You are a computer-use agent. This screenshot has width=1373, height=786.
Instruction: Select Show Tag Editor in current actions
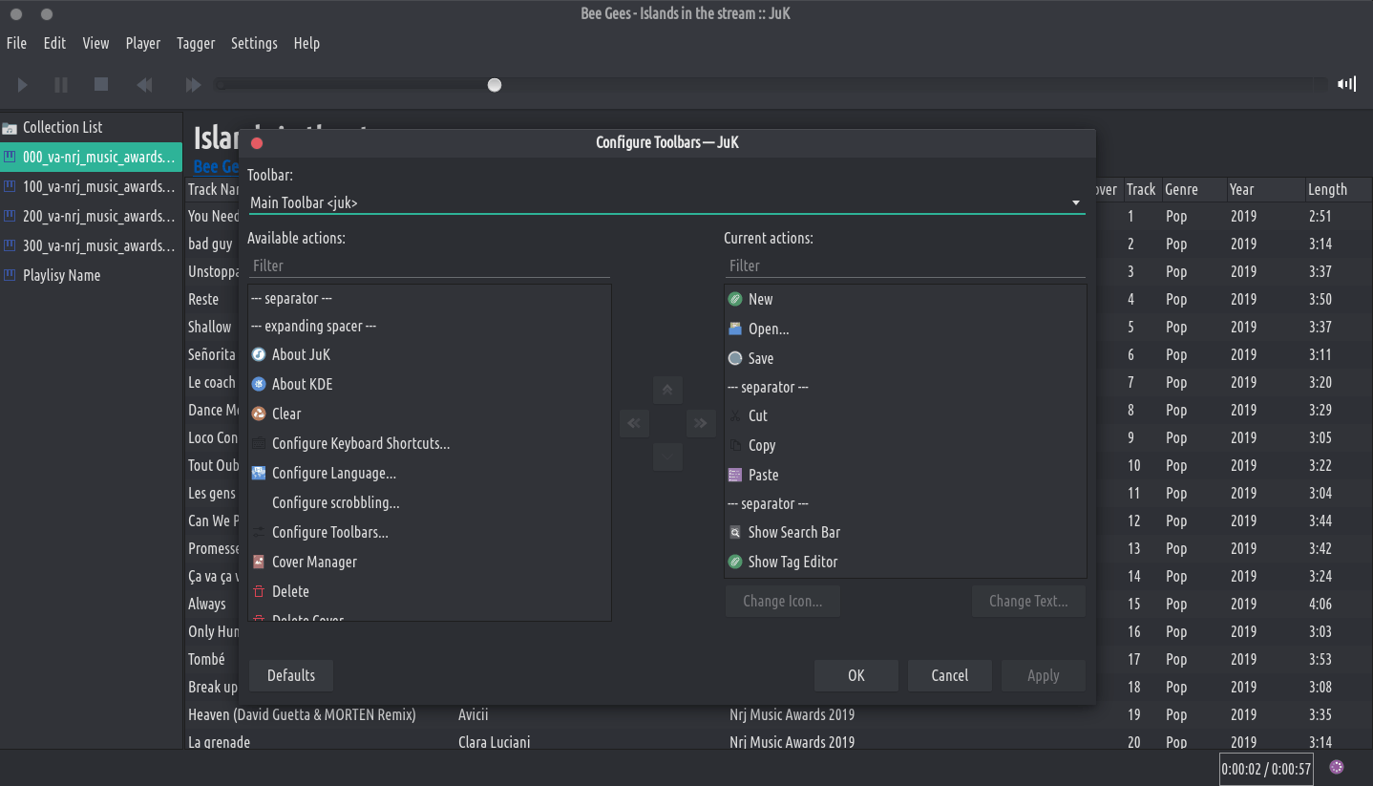pos(905,562)
